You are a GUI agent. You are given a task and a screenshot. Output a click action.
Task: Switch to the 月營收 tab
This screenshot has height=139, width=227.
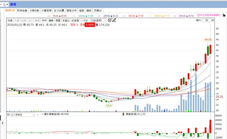[98, 10]
